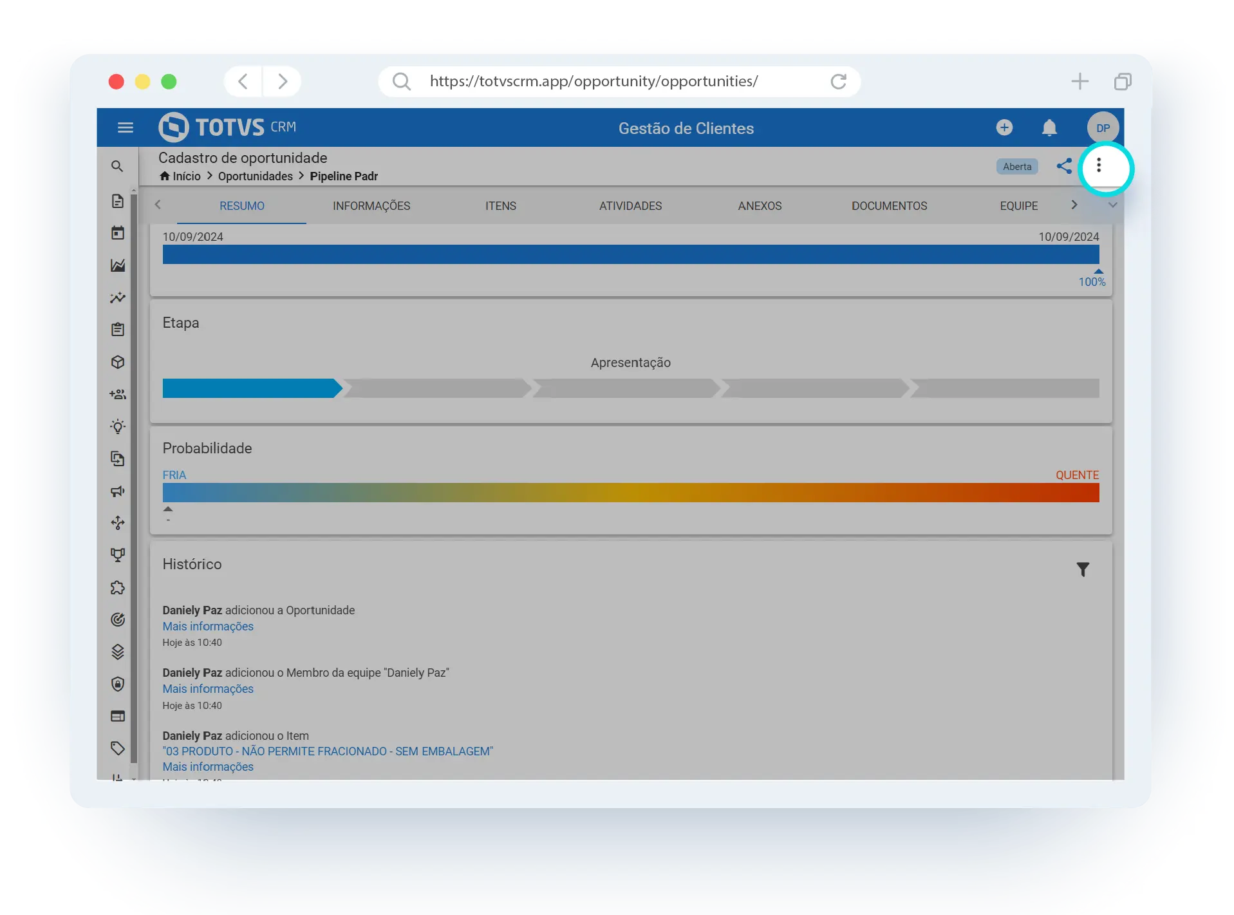The width and height of the screenshot is (1234, 915).
Task: Click the TOTVS CRM logo
Action: (x=227, y=127)
